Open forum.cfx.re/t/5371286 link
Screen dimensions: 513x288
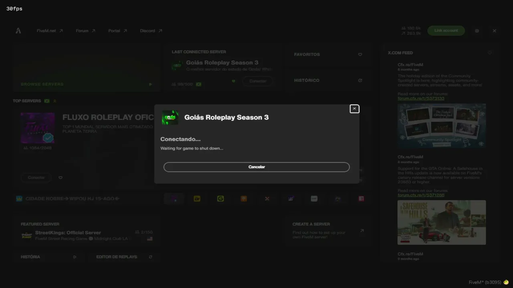tap(421, 195)
